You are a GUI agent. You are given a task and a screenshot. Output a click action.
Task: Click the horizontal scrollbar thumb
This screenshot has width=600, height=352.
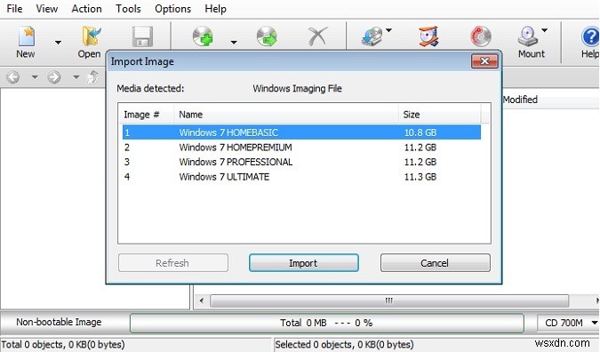click(x=389, y=300)
